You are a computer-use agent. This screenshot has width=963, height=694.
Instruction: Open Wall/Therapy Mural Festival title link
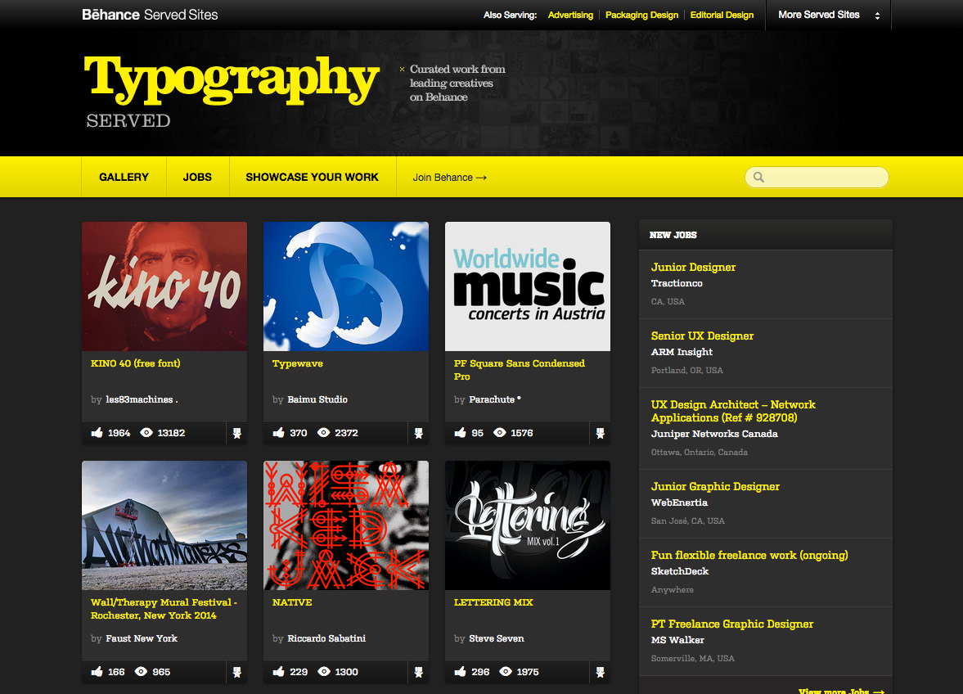164,609
